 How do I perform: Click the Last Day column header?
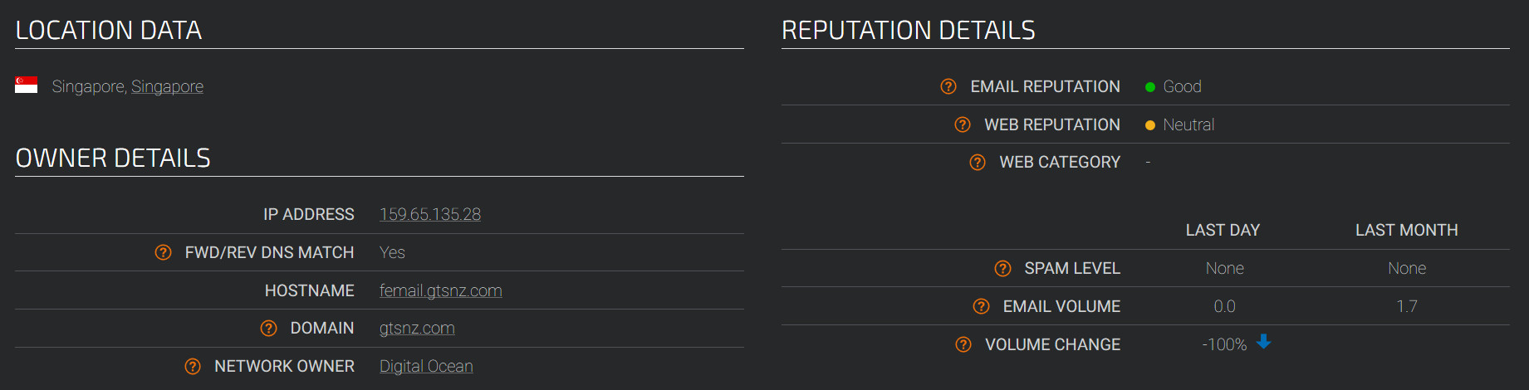tap(1223, 230)
